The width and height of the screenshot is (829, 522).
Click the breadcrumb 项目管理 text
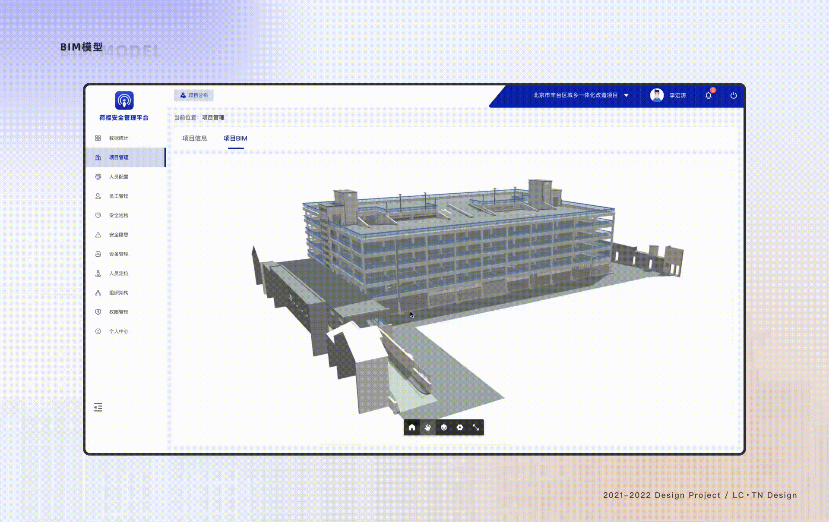click(x=213, y=118)
